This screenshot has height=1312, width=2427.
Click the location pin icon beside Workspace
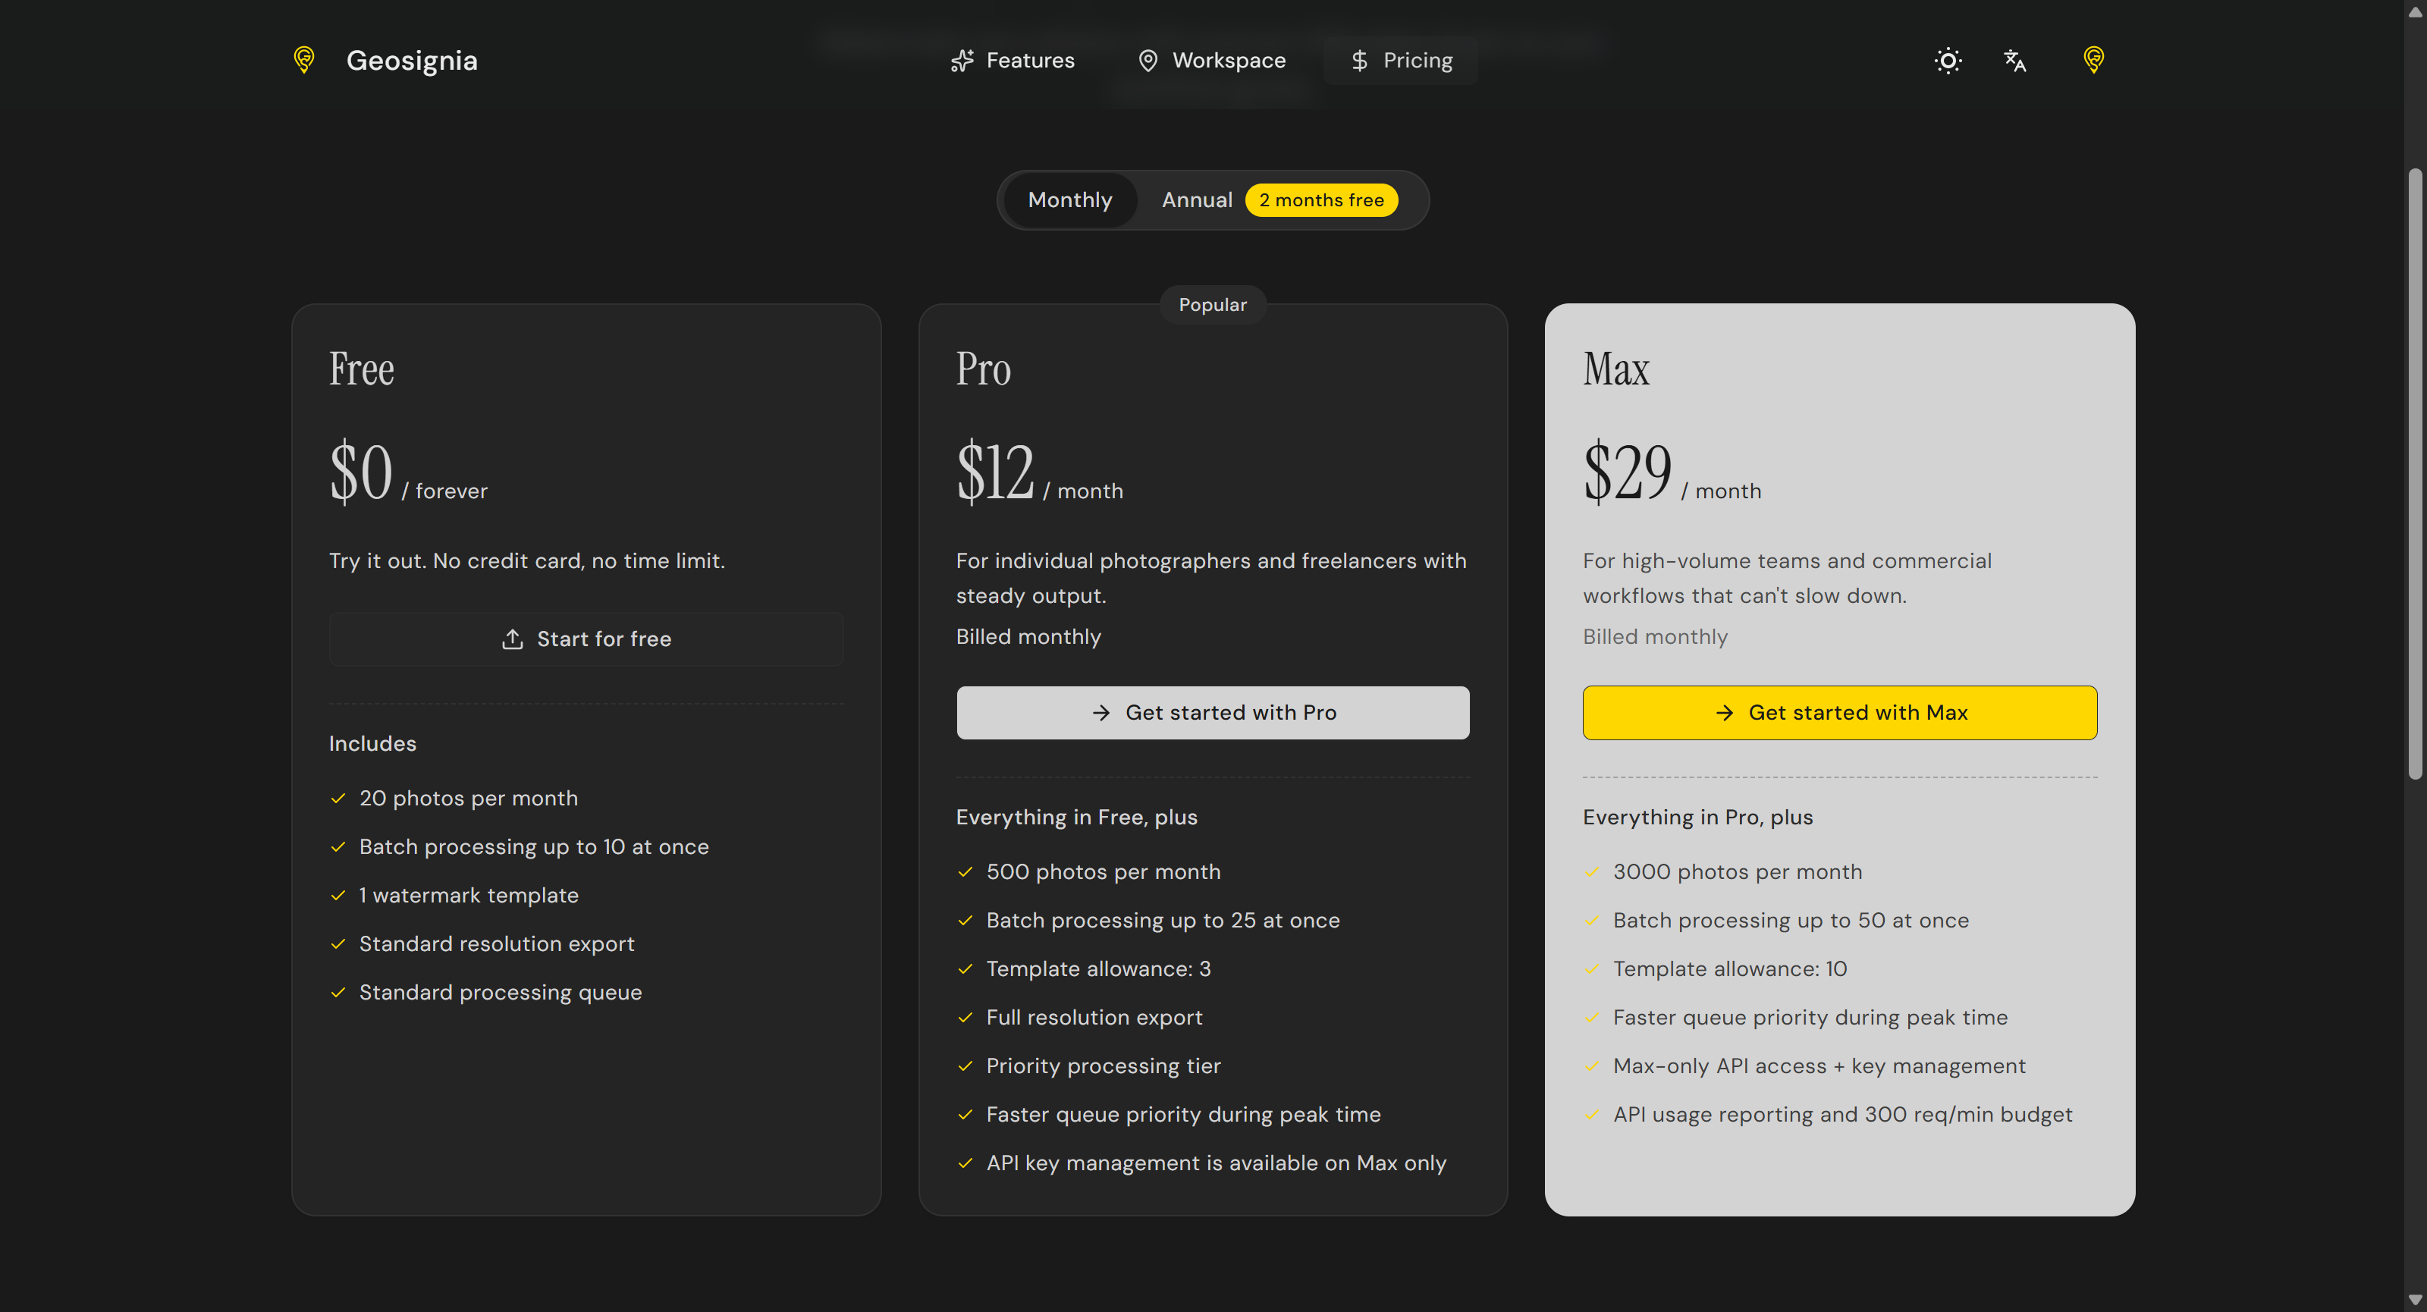[x=1148, y=60]
